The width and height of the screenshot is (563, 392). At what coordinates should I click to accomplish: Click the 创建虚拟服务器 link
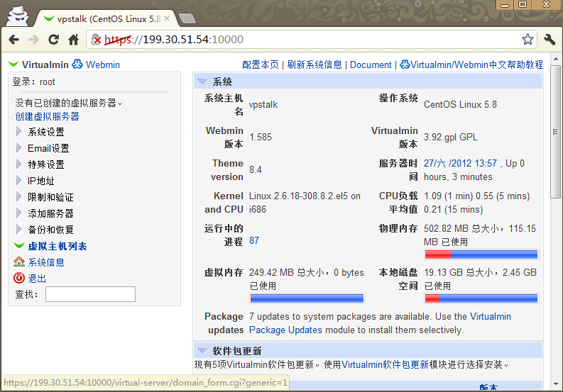click(47, 116)
